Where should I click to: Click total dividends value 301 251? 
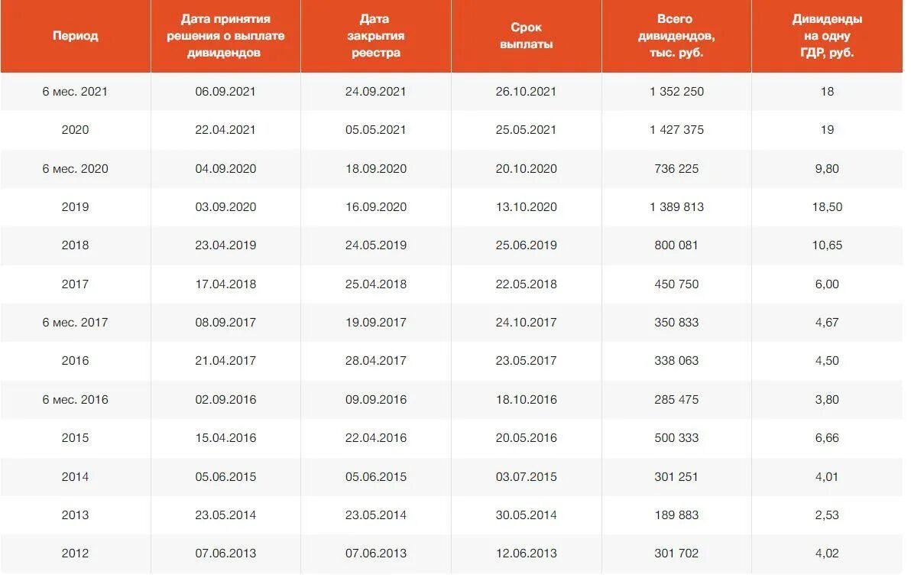676,477
